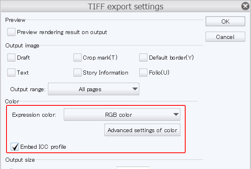Enable Story Information checkbox
251x169 pixels.
pos(78,73)
